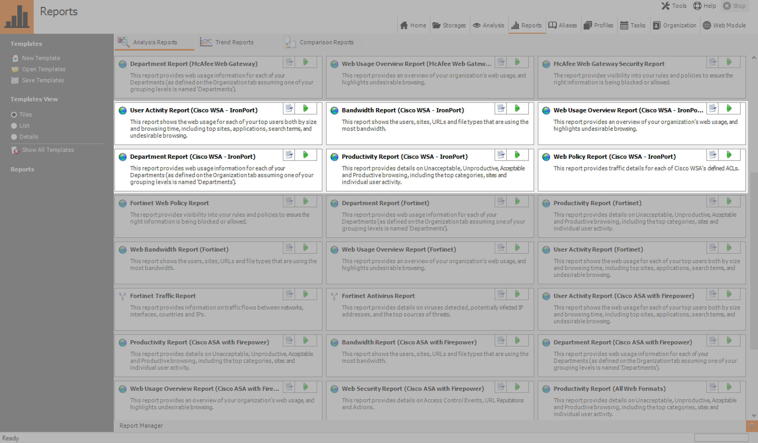Edit the User Activity Report (Cisco ASA with Firepower) template
This screenshot has height=443, width=758.
pos(713,294)
